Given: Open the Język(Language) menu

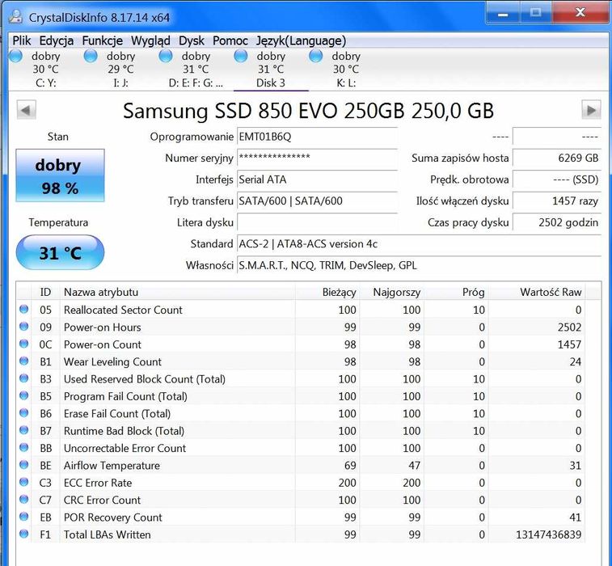Looking at the screenshot, I should click(x=301, y=40).
